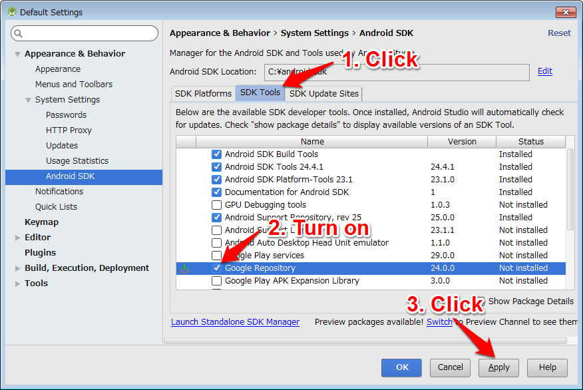Select Keymap settings
The image size is (583, 390).
tap(42, 222)
